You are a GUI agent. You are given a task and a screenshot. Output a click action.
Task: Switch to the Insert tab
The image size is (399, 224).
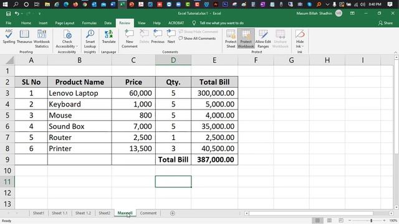[43, 23]
